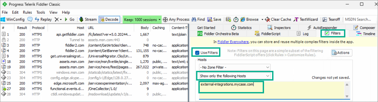
Task: Open the Log tab
Action: pos(303,33)
